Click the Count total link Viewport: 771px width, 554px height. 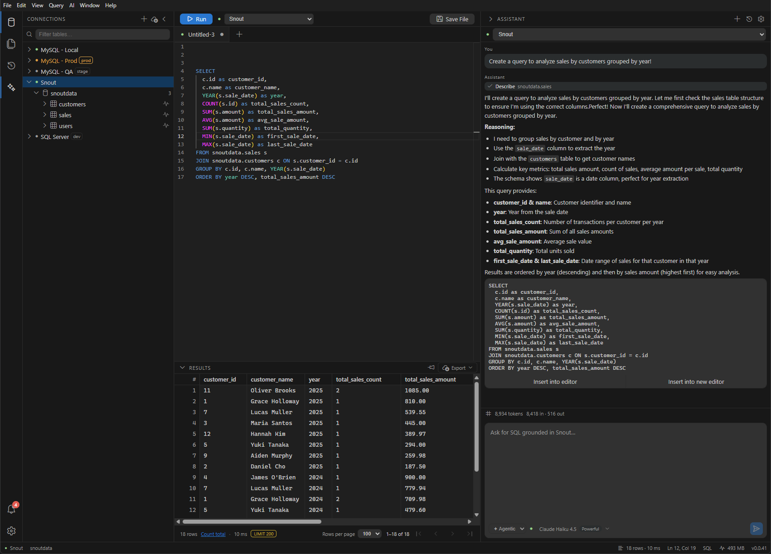[x=213, y=534]
